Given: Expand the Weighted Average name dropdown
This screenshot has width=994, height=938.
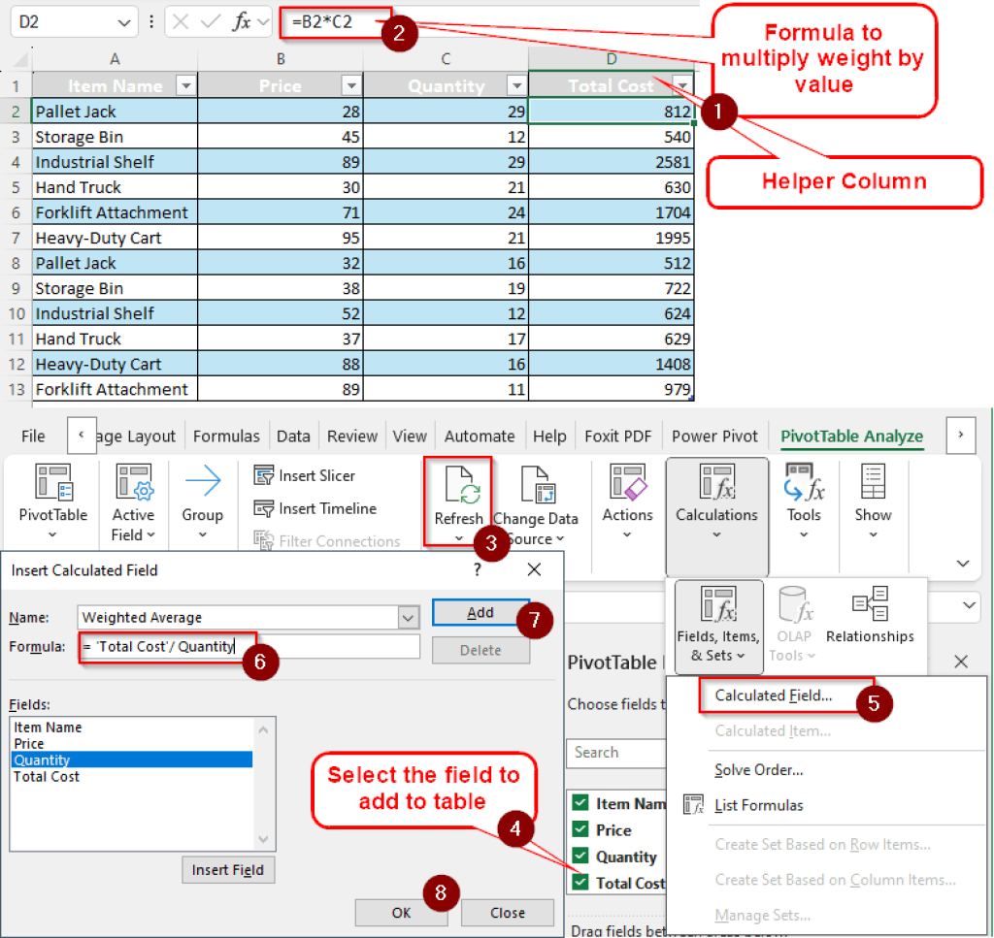Looking at the screenshot, I should (407, 617).
